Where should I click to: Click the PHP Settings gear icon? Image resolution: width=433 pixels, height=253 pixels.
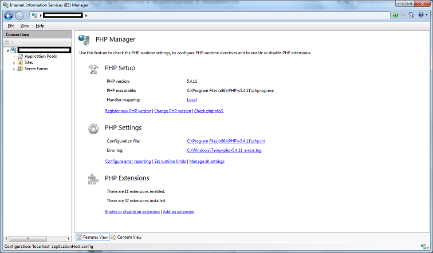pos(93,128)
